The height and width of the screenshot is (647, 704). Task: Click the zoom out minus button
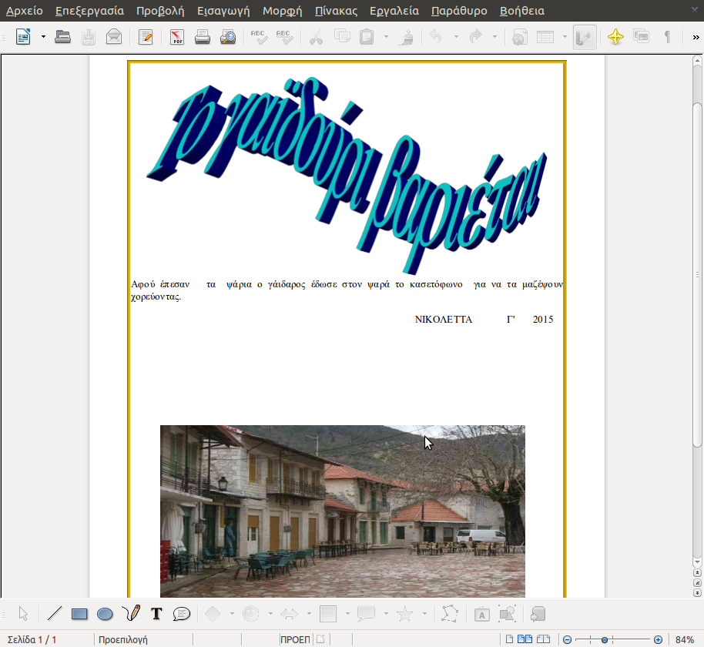click(567, 640)
